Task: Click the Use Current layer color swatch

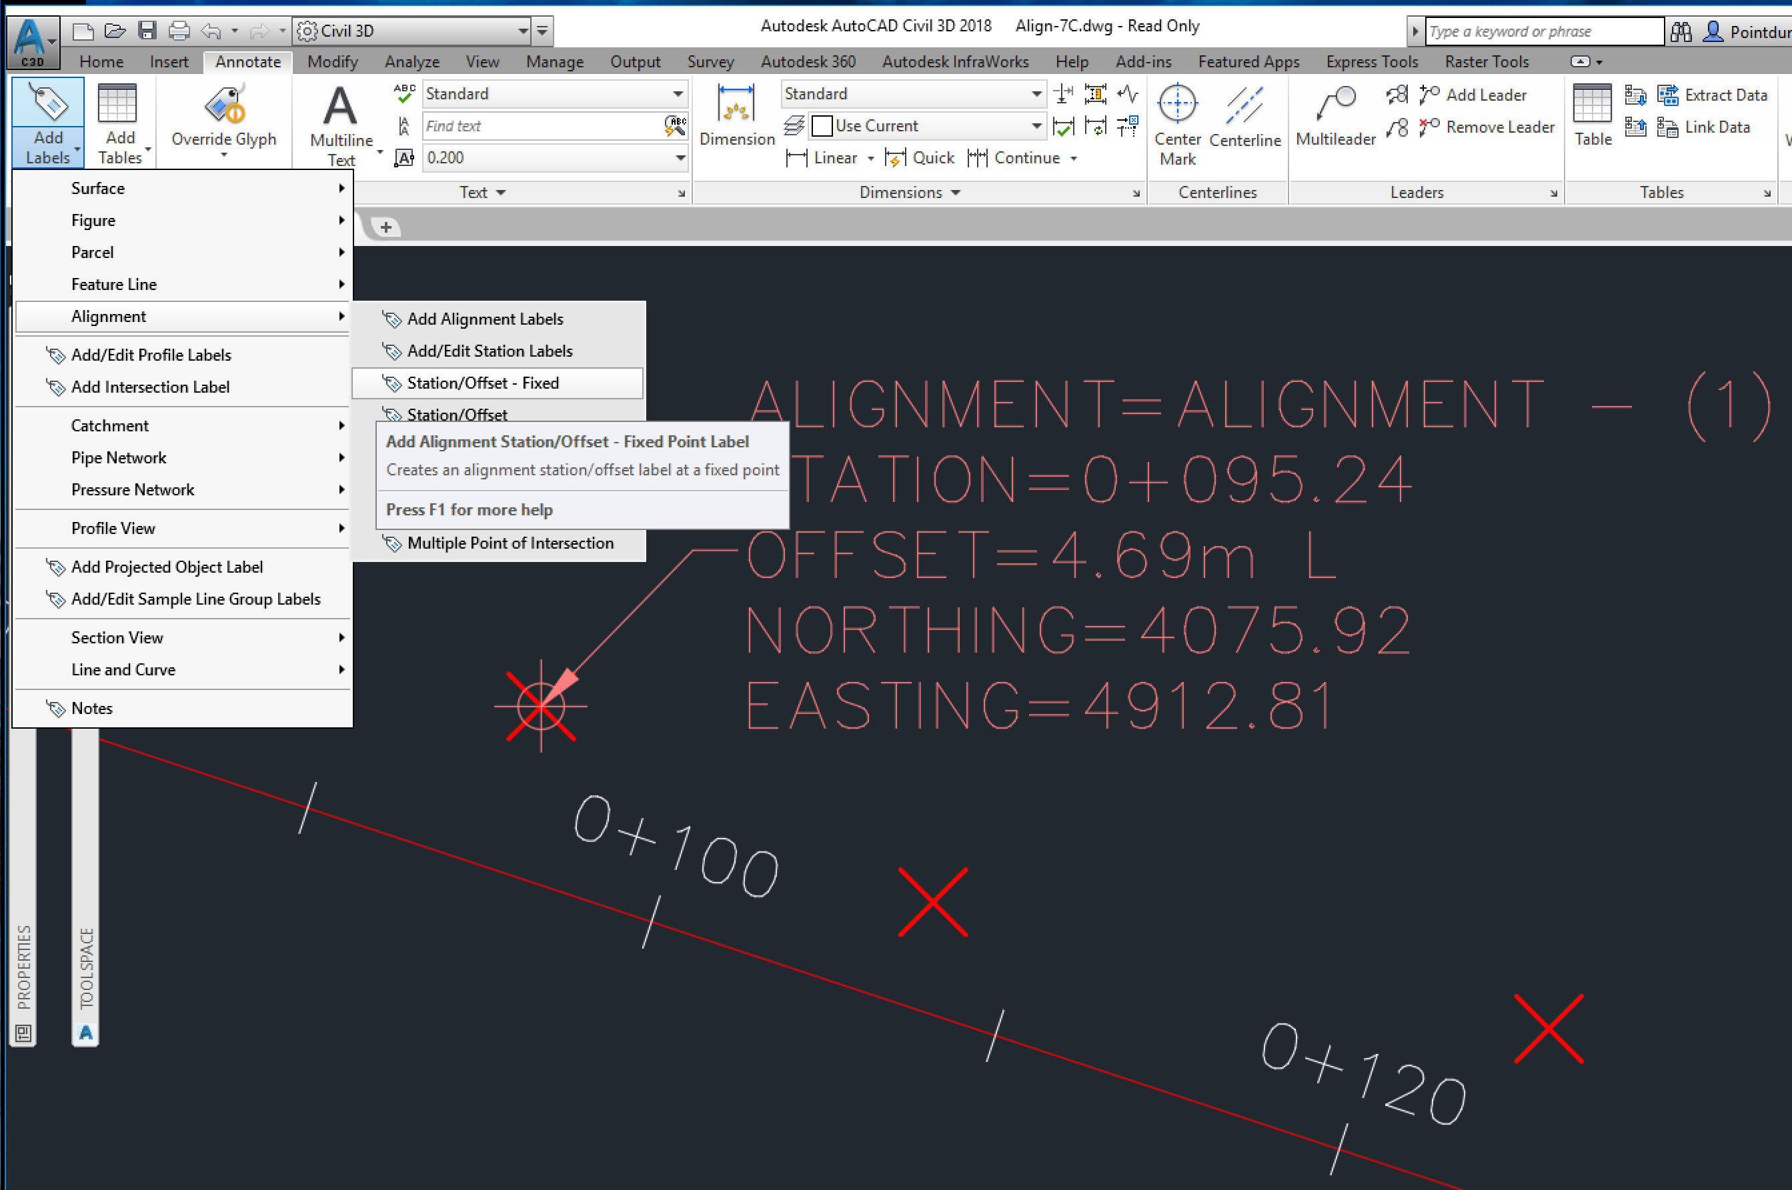Action: [822, 126]
